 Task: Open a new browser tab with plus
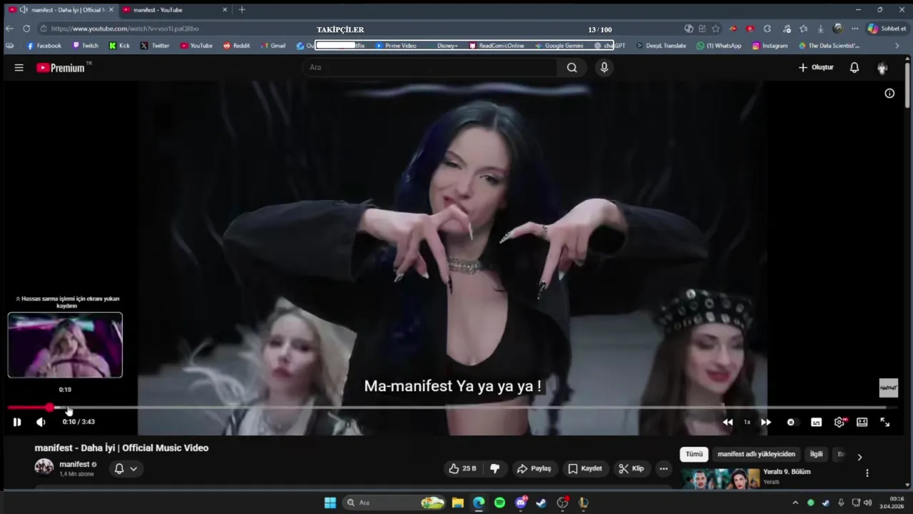pos(242,10)
